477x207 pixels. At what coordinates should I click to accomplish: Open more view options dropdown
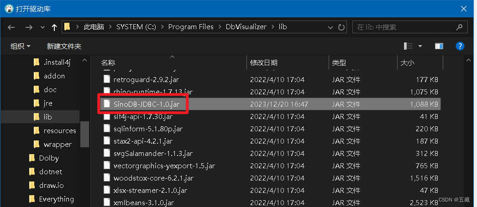[420, 46]
